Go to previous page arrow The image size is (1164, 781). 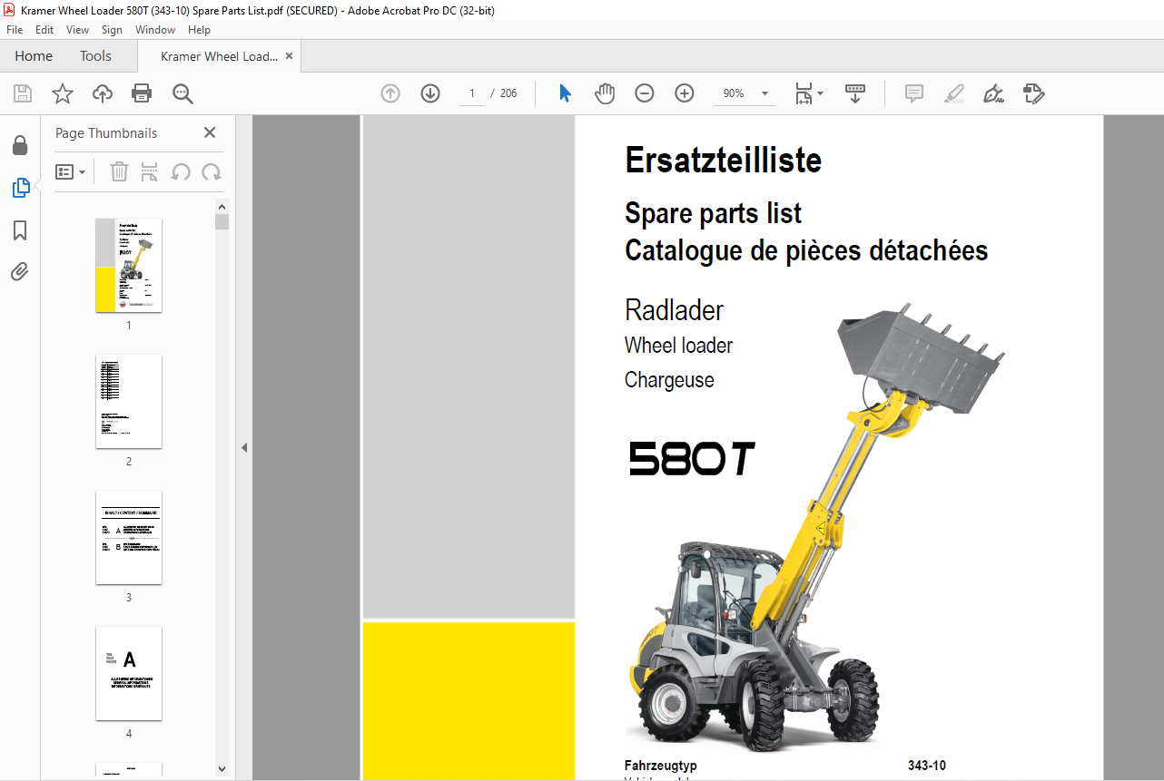point(390,93)
